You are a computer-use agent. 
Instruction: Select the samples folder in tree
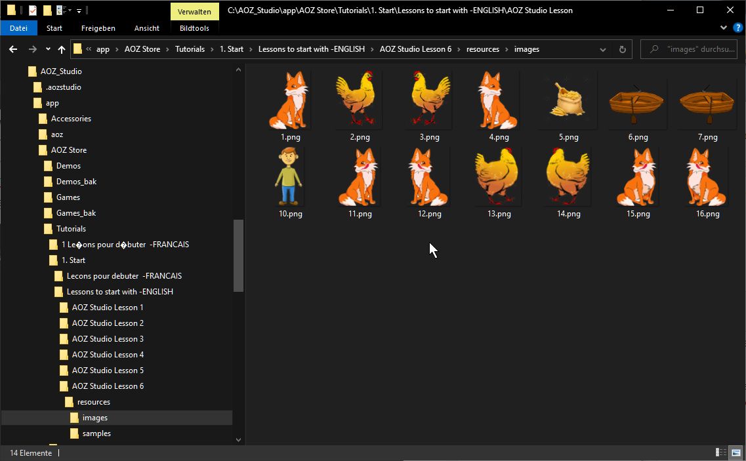pos(96,433)
